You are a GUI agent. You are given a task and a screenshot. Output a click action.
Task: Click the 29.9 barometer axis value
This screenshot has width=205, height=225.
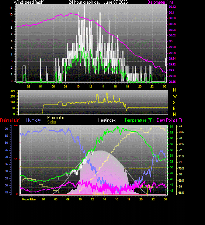point(171,70)
